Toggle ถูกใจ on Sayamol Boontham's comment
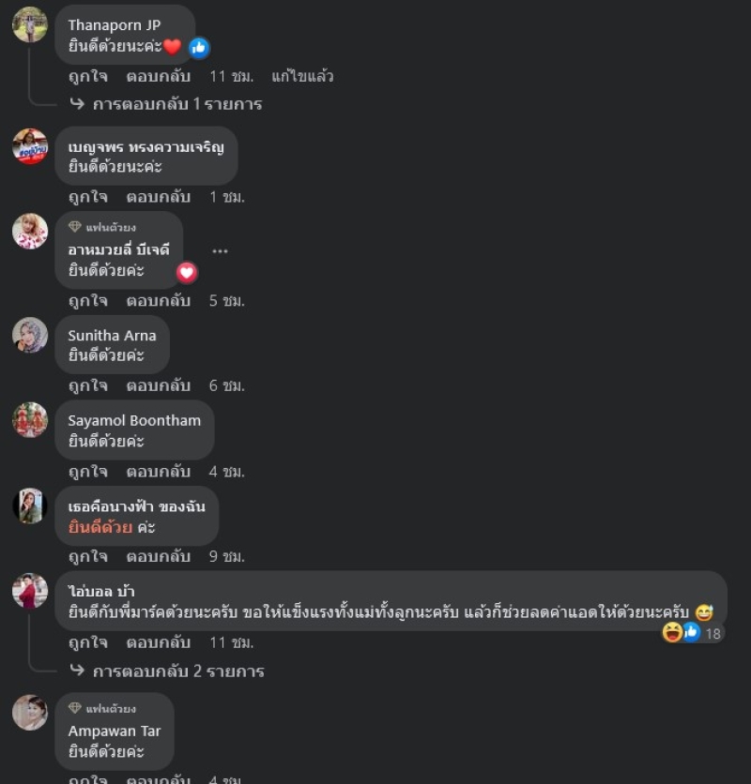Screen dimensions: 751x784 point(88,472)
